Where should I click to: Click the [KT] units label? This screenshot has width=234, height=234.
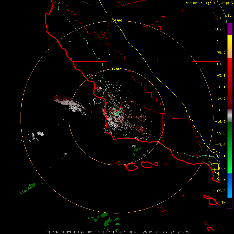222,18
